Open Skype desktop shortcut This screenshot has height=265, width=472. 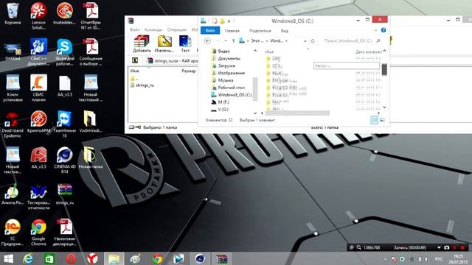(x=64, y=52)
